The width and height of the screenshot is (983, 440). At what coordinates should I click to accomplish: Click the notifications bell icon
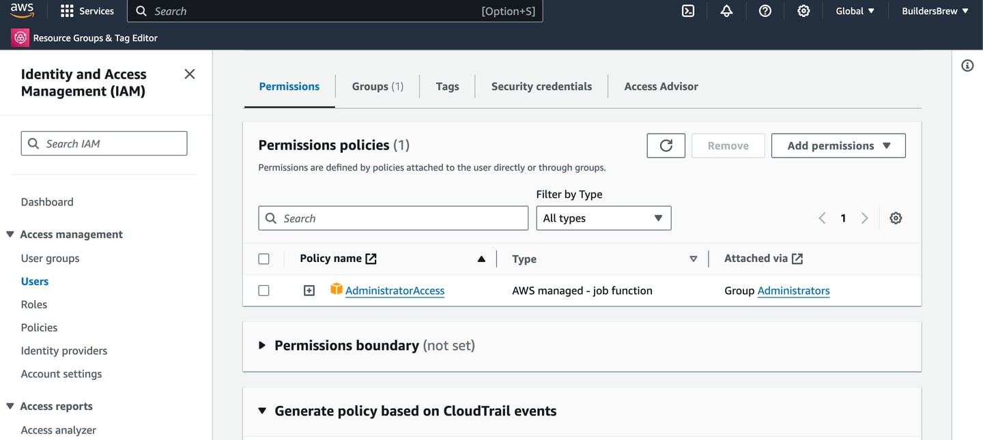coord(726,11)
